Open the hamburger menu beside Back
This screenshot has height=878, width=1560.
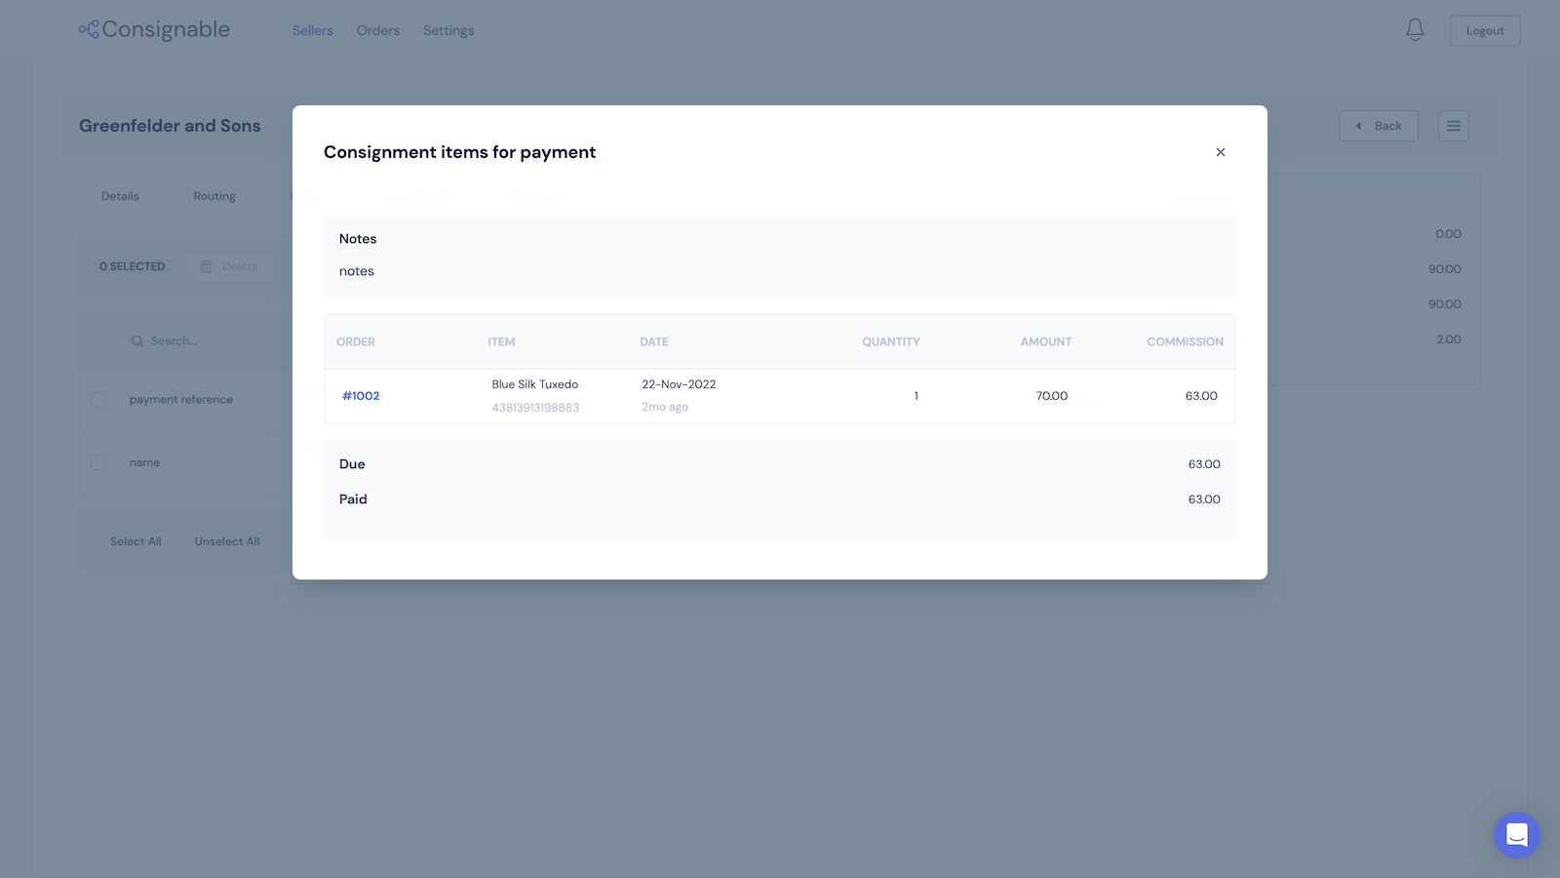[x=1454, y=125]
